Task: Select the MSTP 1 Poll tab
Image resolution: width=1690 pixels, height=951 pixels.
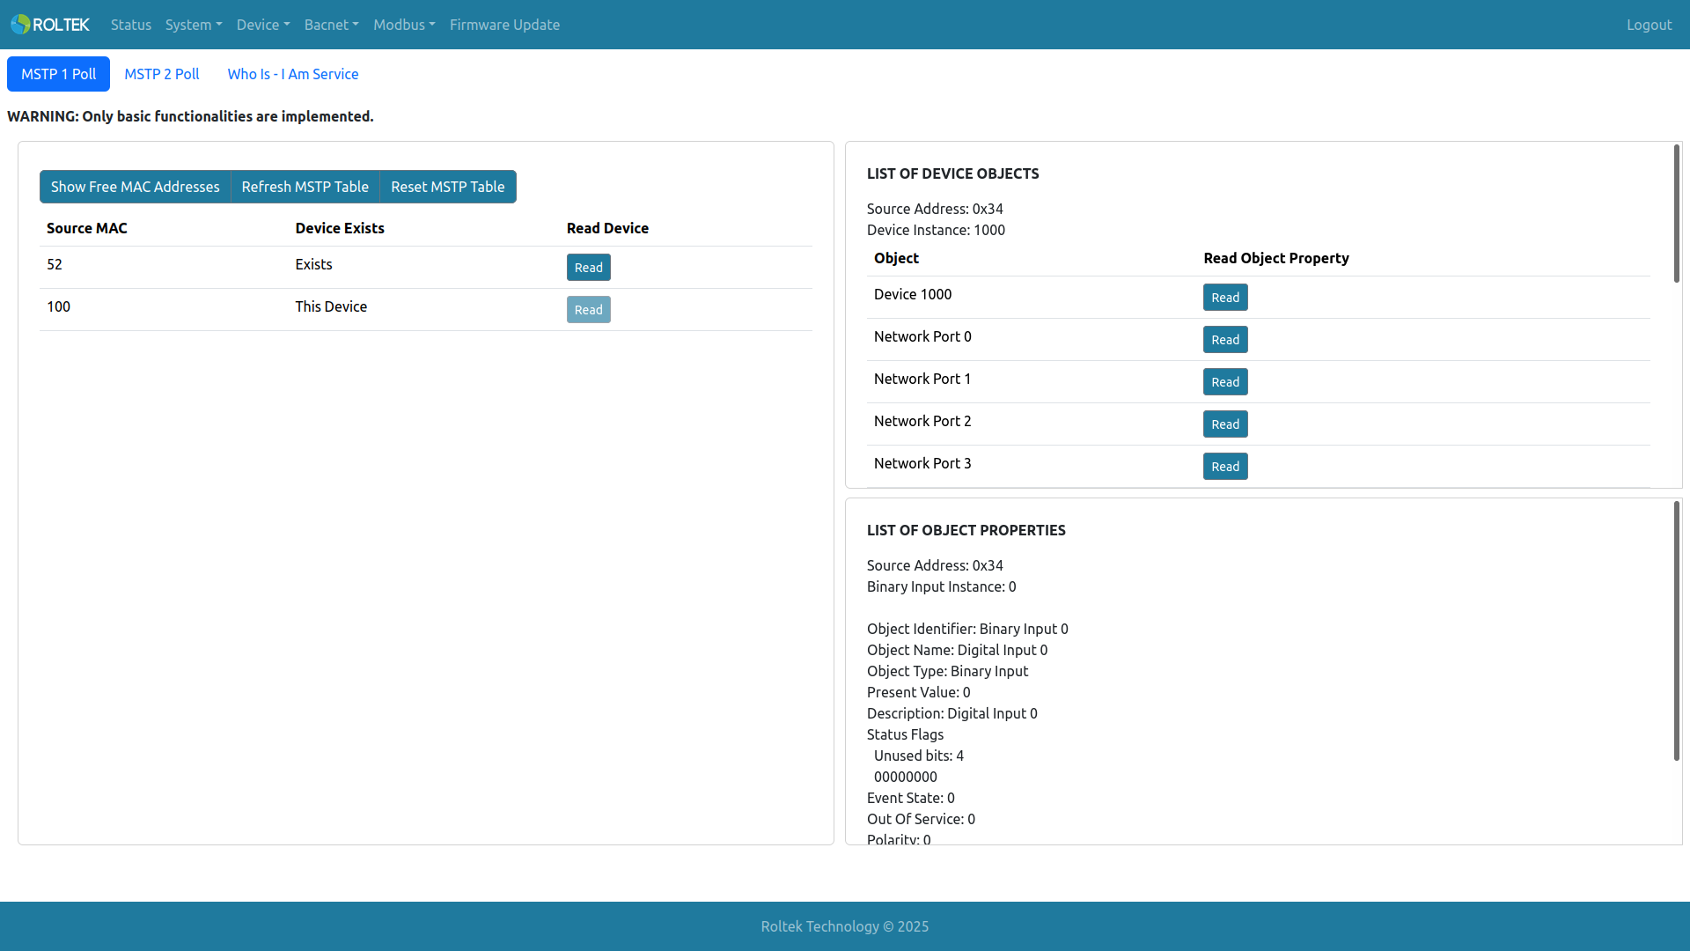Action: 58,74
